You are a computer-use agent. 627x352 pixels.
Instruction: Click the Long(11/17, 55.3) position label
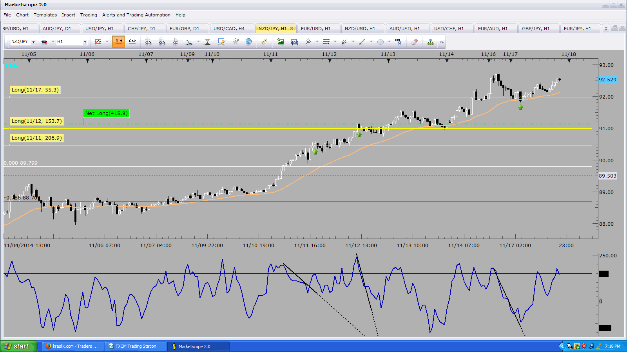pyautogui.click(x=35, y=90)
